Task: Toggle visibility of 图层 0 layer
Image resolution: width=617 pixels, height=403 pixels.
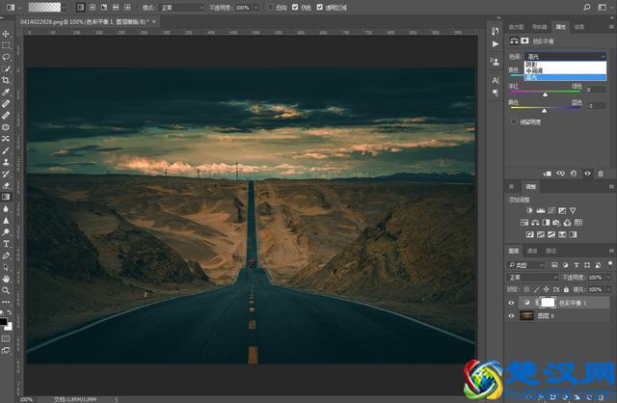Action: (513, 315)
